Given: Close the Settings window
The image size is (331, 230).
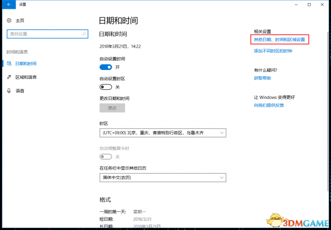Looking at the screenshot, I should tap(322, 5).
